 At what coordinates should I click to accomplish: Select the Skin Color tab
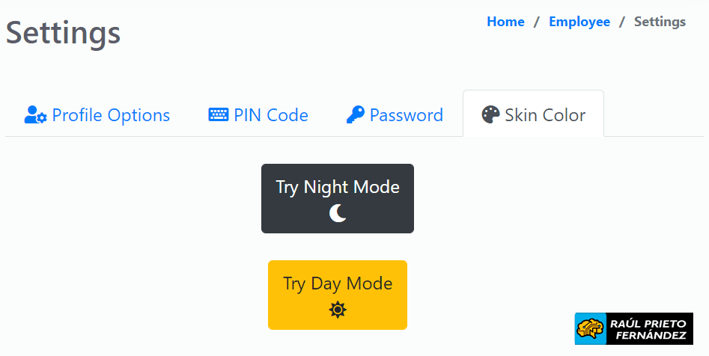pos(534,114)
